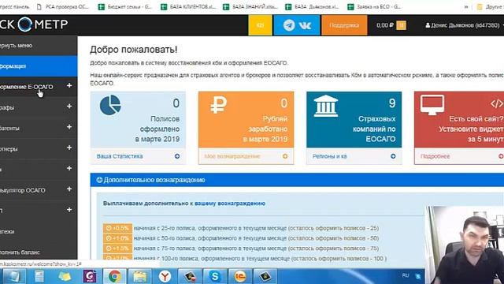Open БАЗА КЛИЕНТОВ bookmark
The image size is (504, 284).
point(188,6)
